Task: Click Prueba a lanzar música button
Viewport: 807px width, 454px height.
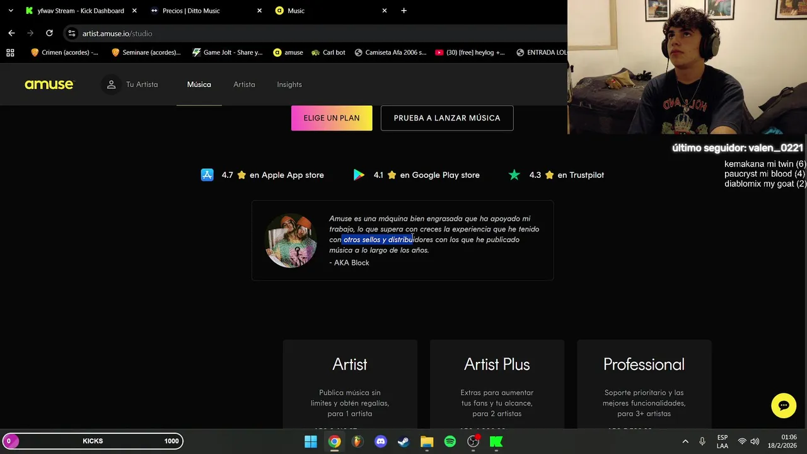Action: pyautogui.click(x=447, y=118)
